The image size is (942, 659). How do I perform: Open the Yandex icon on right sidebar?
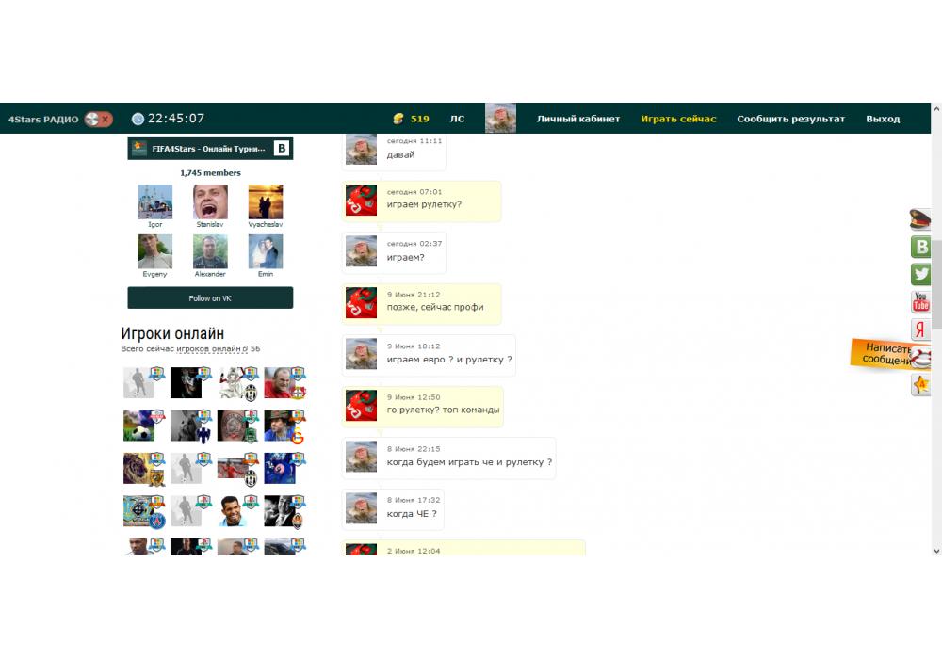[920, 329]
